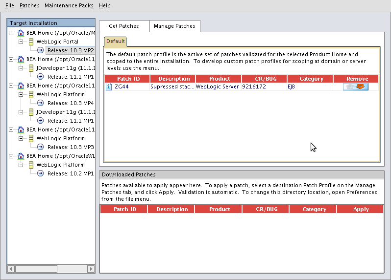Screen dimensions: 391x280
Task: Select the WebLogic Portal tree label
Action: [x=57, y=42]
